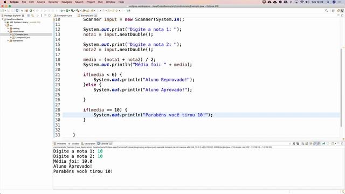Switch to the Problems tab
The image size is (345, 194).
coord(60,144)
